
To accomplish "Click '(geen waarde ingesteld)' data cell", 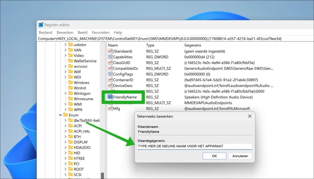I will [205, 51].
